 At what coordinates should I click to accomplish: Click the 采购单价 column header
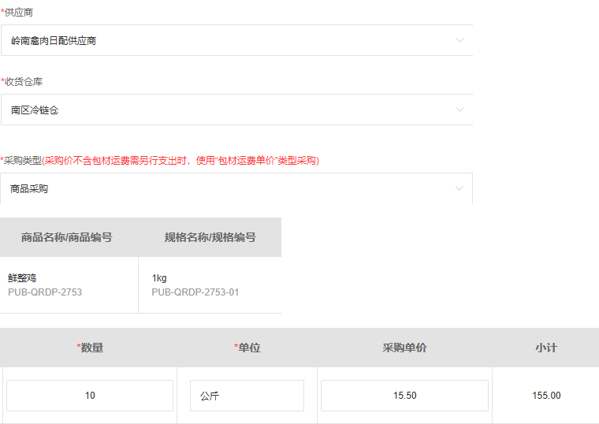(404, 348)
